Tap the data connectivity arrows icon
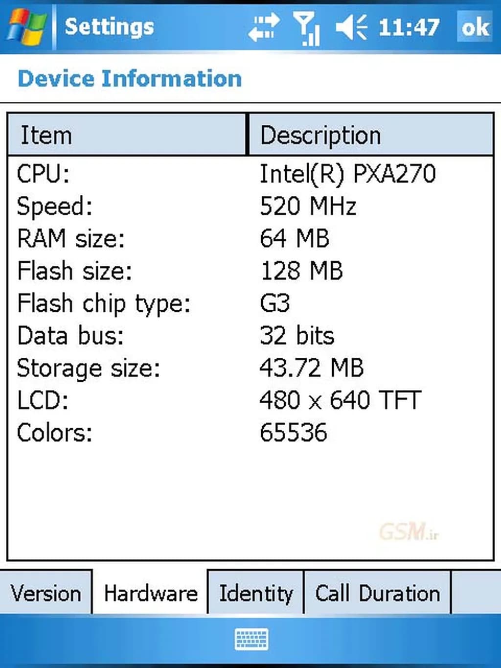The height and width of the screenshot is (668, 501). [264, 26]
